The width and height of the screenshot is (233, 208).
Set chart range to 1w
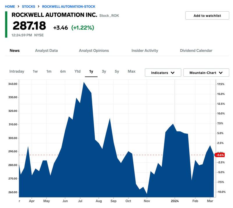(x=35, y=71)
